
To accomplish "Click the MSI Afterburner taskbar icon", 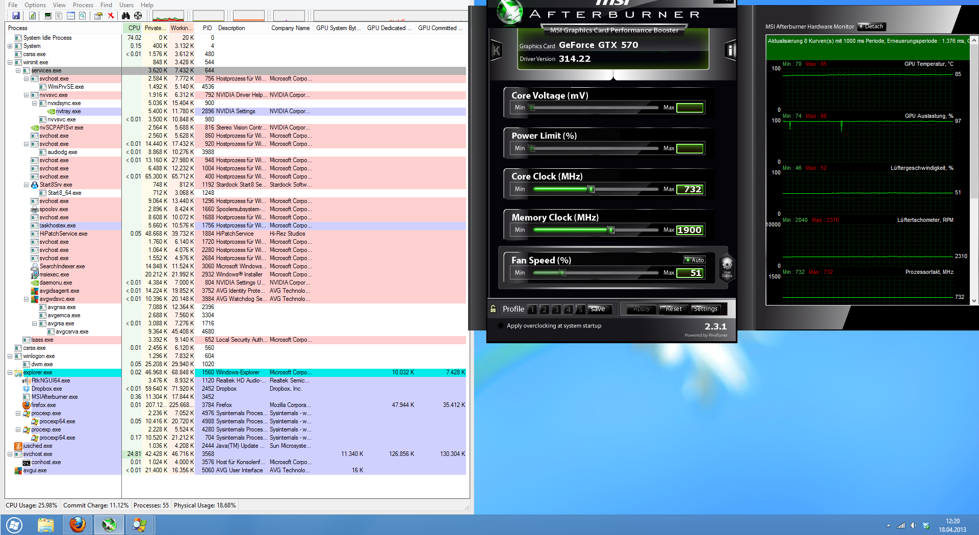I will 109,525.
